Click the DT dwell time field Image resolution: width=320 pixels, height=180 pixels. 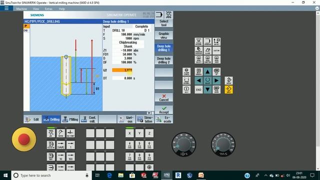(122, 78)
